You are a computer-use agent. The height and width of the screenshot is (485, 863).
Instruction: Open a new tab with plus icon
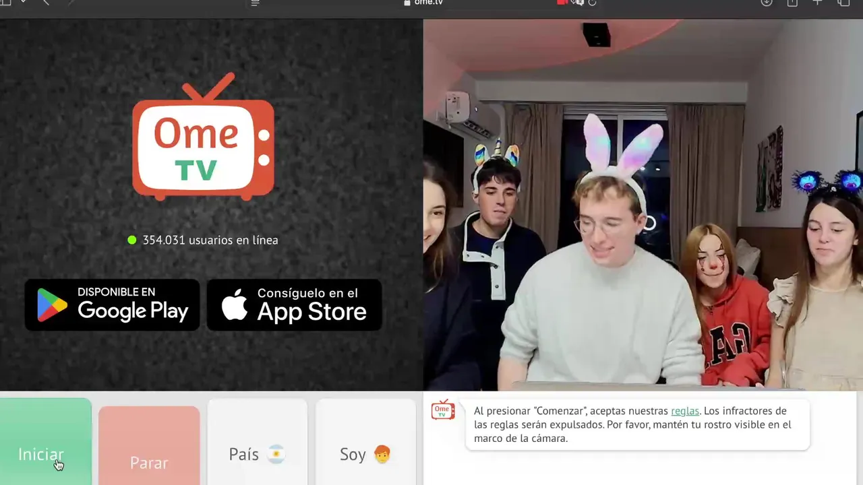(x=817, y=3)
